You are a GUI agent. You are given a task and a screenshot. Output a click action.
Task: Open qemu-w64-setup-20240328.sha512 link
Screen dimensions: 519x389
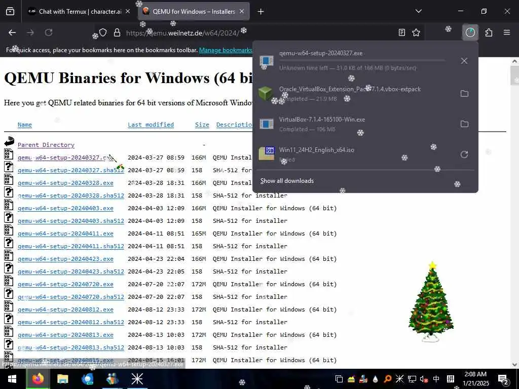coord(71,196)
